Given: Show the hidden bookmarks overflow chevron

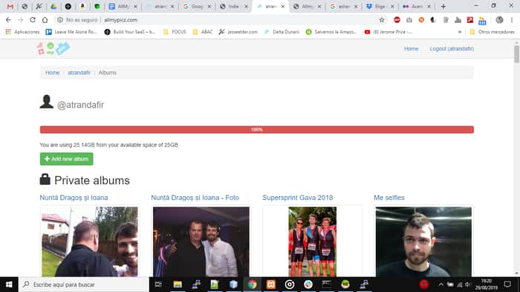Looking at the screenshot, I should [460, 32].
